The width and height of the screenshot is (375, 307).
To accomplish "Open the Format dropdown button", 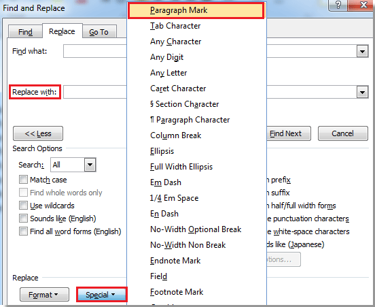I will coord(44,295).
